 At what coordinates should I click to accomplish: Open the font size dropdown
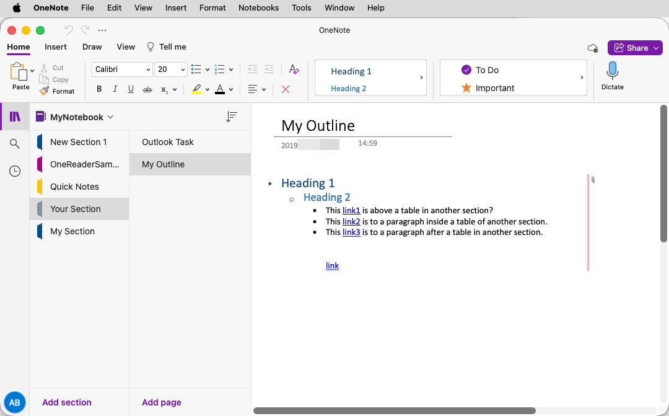click(x=183, y=69)
